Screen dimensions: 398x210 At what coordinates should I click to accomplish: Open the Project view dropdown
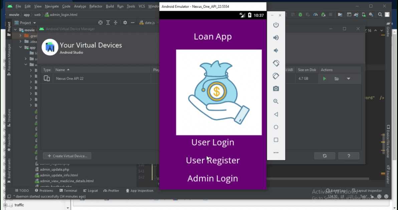(x=34, y=23)
